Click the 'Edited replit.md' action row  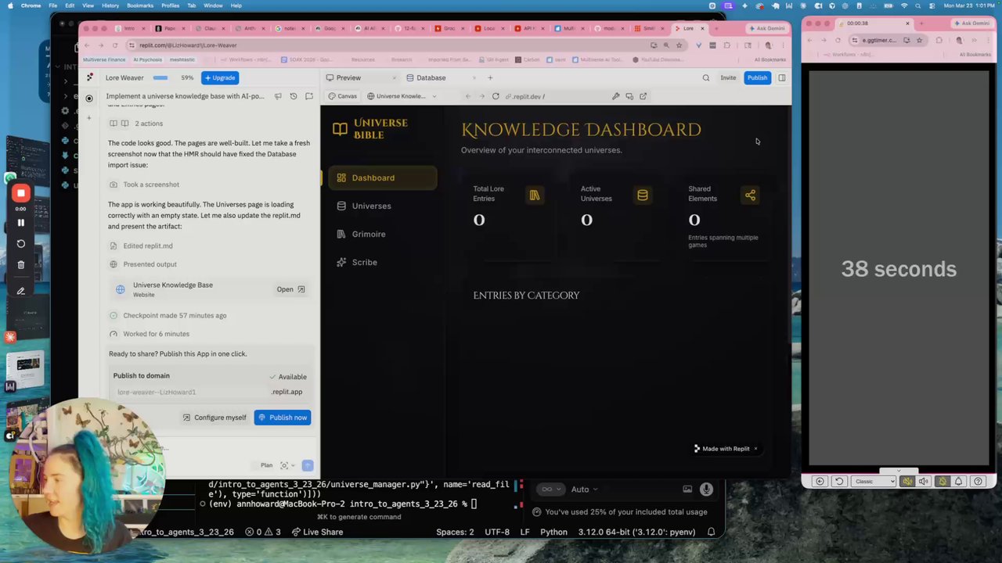pyautogui.click(x=141, y=246)
